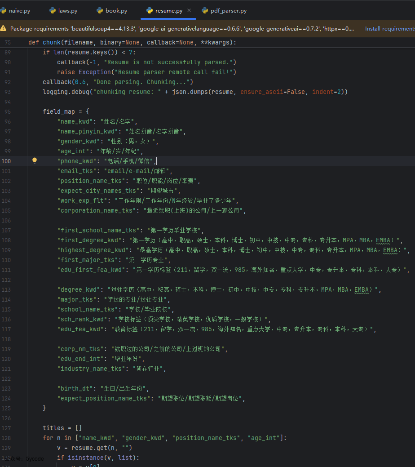Click the "major_tks" key
The image size is (415, 467).
77,300
